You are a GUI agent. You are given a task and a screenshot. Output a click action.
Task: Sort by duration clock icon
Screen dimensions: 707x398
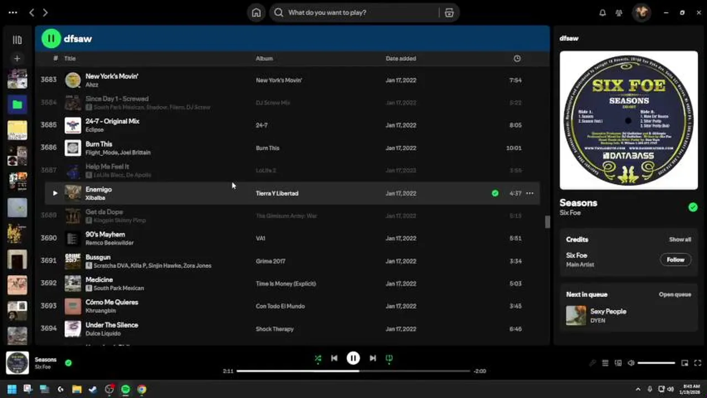pos(517,59)
